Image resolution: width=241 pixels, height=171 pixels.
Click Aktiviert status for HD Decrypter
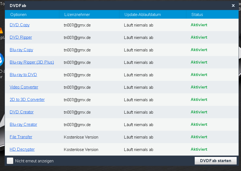pos(199,149)
